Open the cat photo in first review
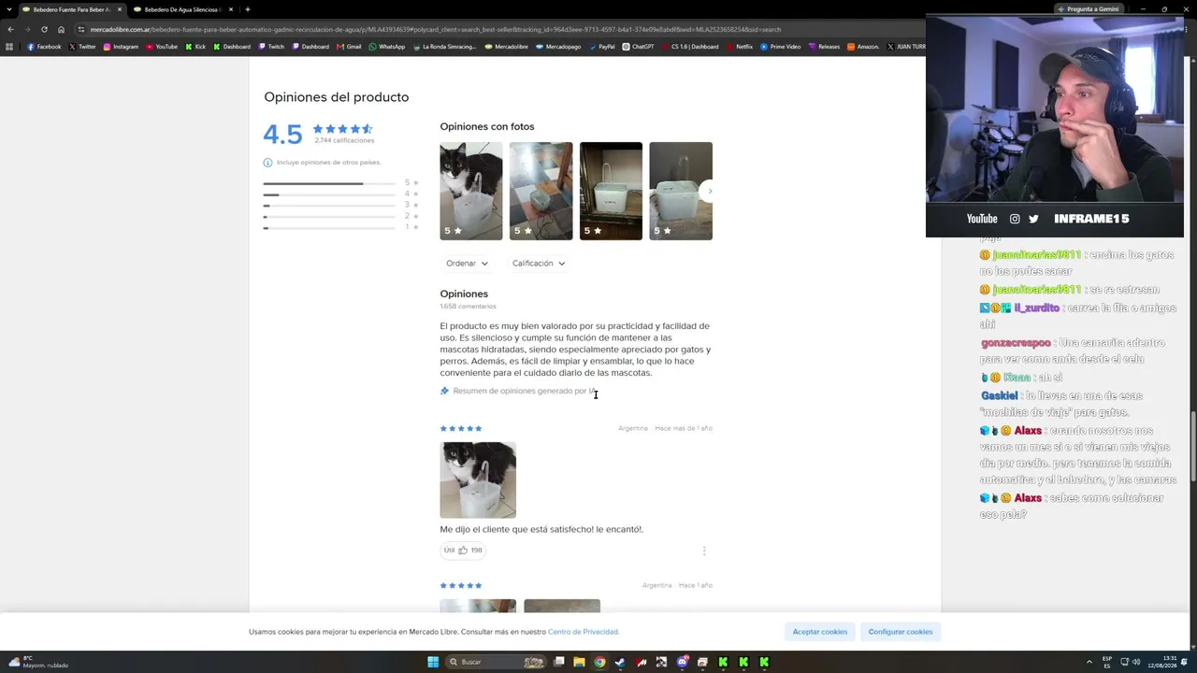Image resolution: width=1197 pixels, height=673 pixels. pos(478,480)
